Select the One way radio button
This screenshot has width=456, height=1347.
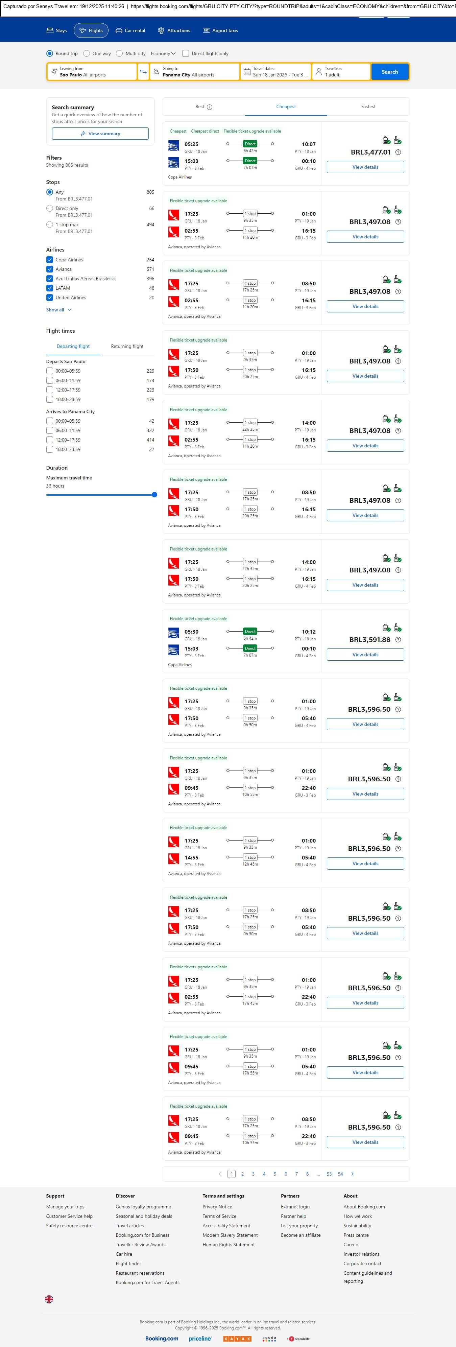tap(87, 53)
